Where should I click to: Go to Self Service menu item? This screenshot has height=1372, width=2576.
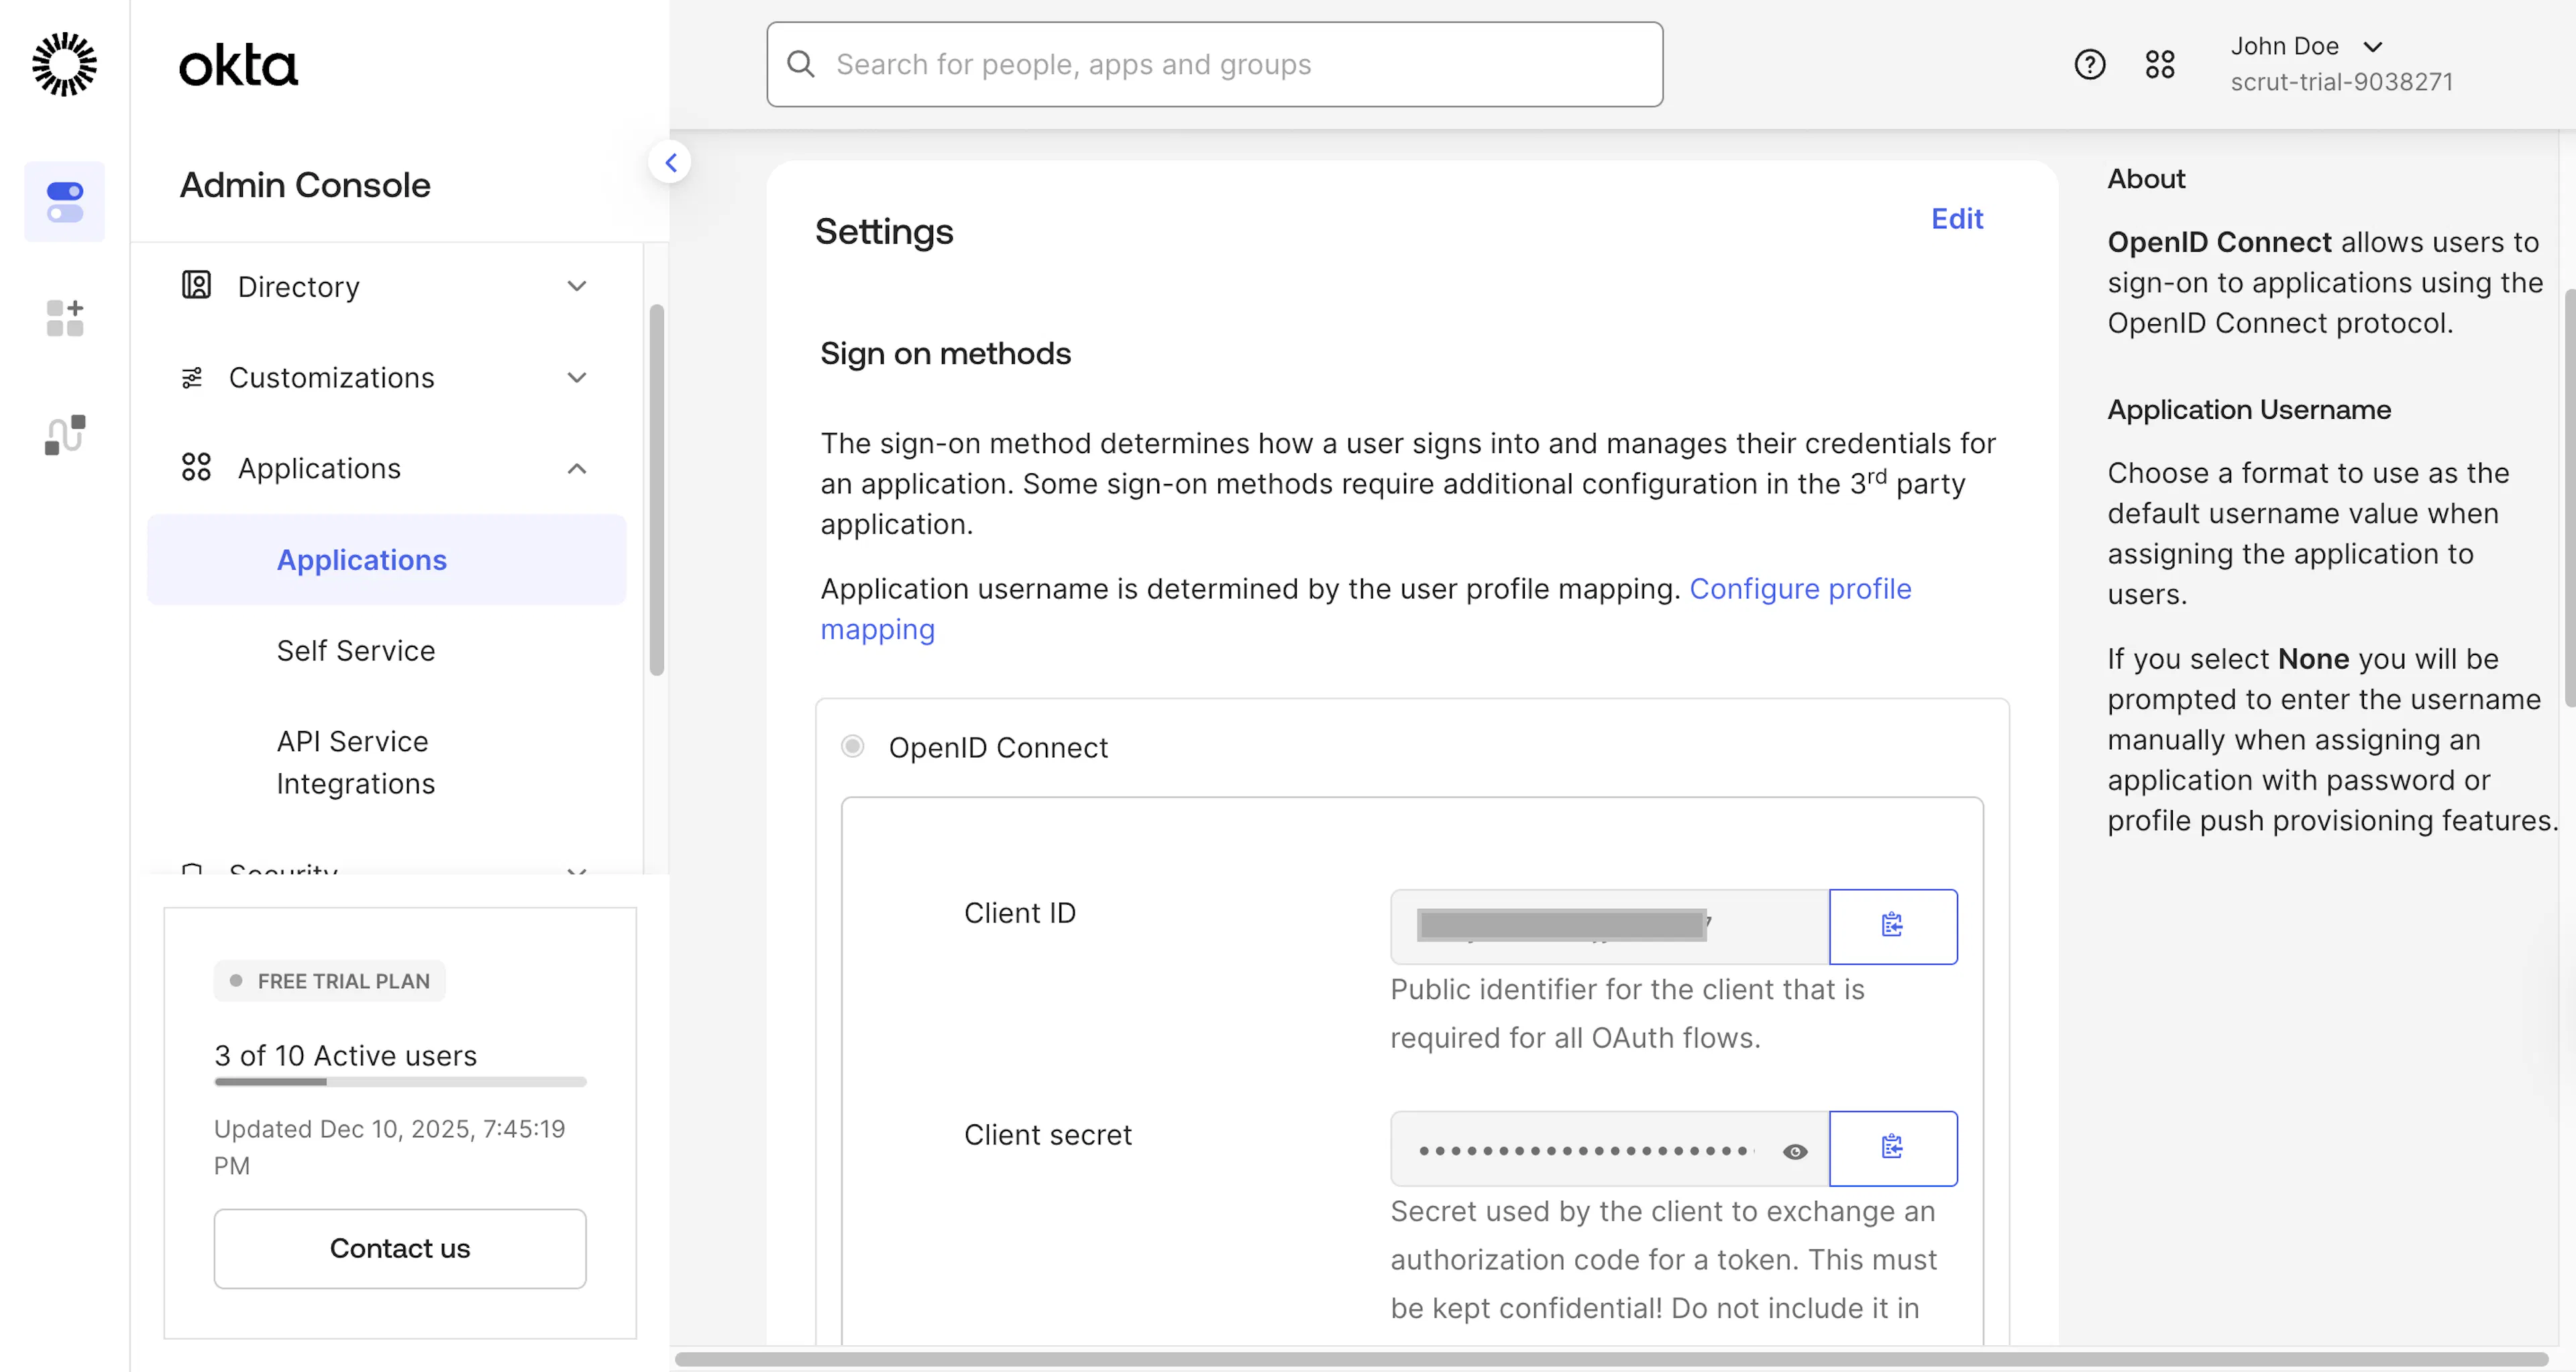(x=356, y=650)
